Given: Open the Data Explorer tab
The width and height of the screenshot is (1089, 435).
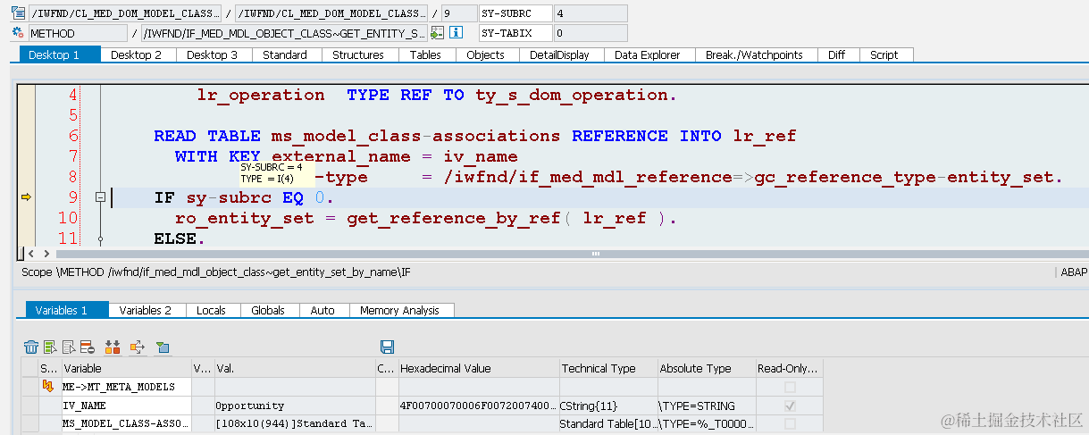Looking at the screenshot, I should 648,54.
